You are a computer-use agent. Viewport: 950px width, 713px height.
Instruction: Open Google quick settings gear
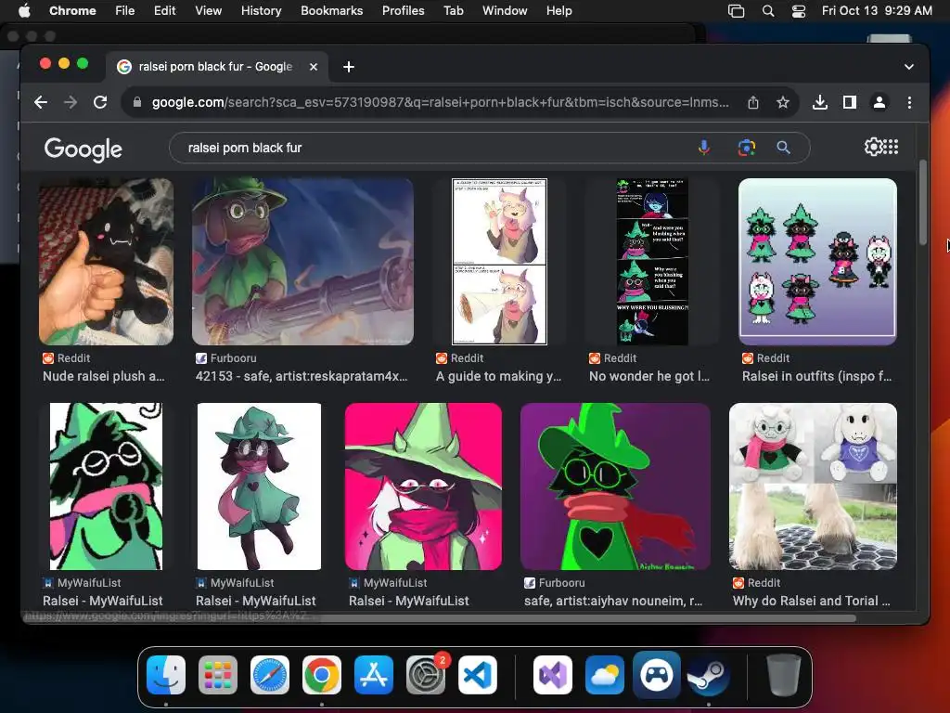[873, 147]
